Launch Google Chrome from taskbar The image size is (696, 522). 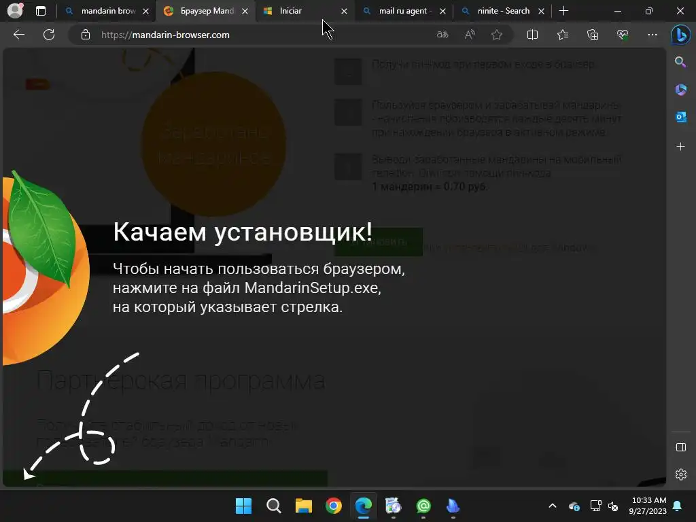coord(333,506)
